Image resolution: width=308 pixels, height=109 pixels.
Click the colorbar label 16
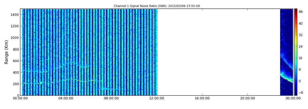301,58
